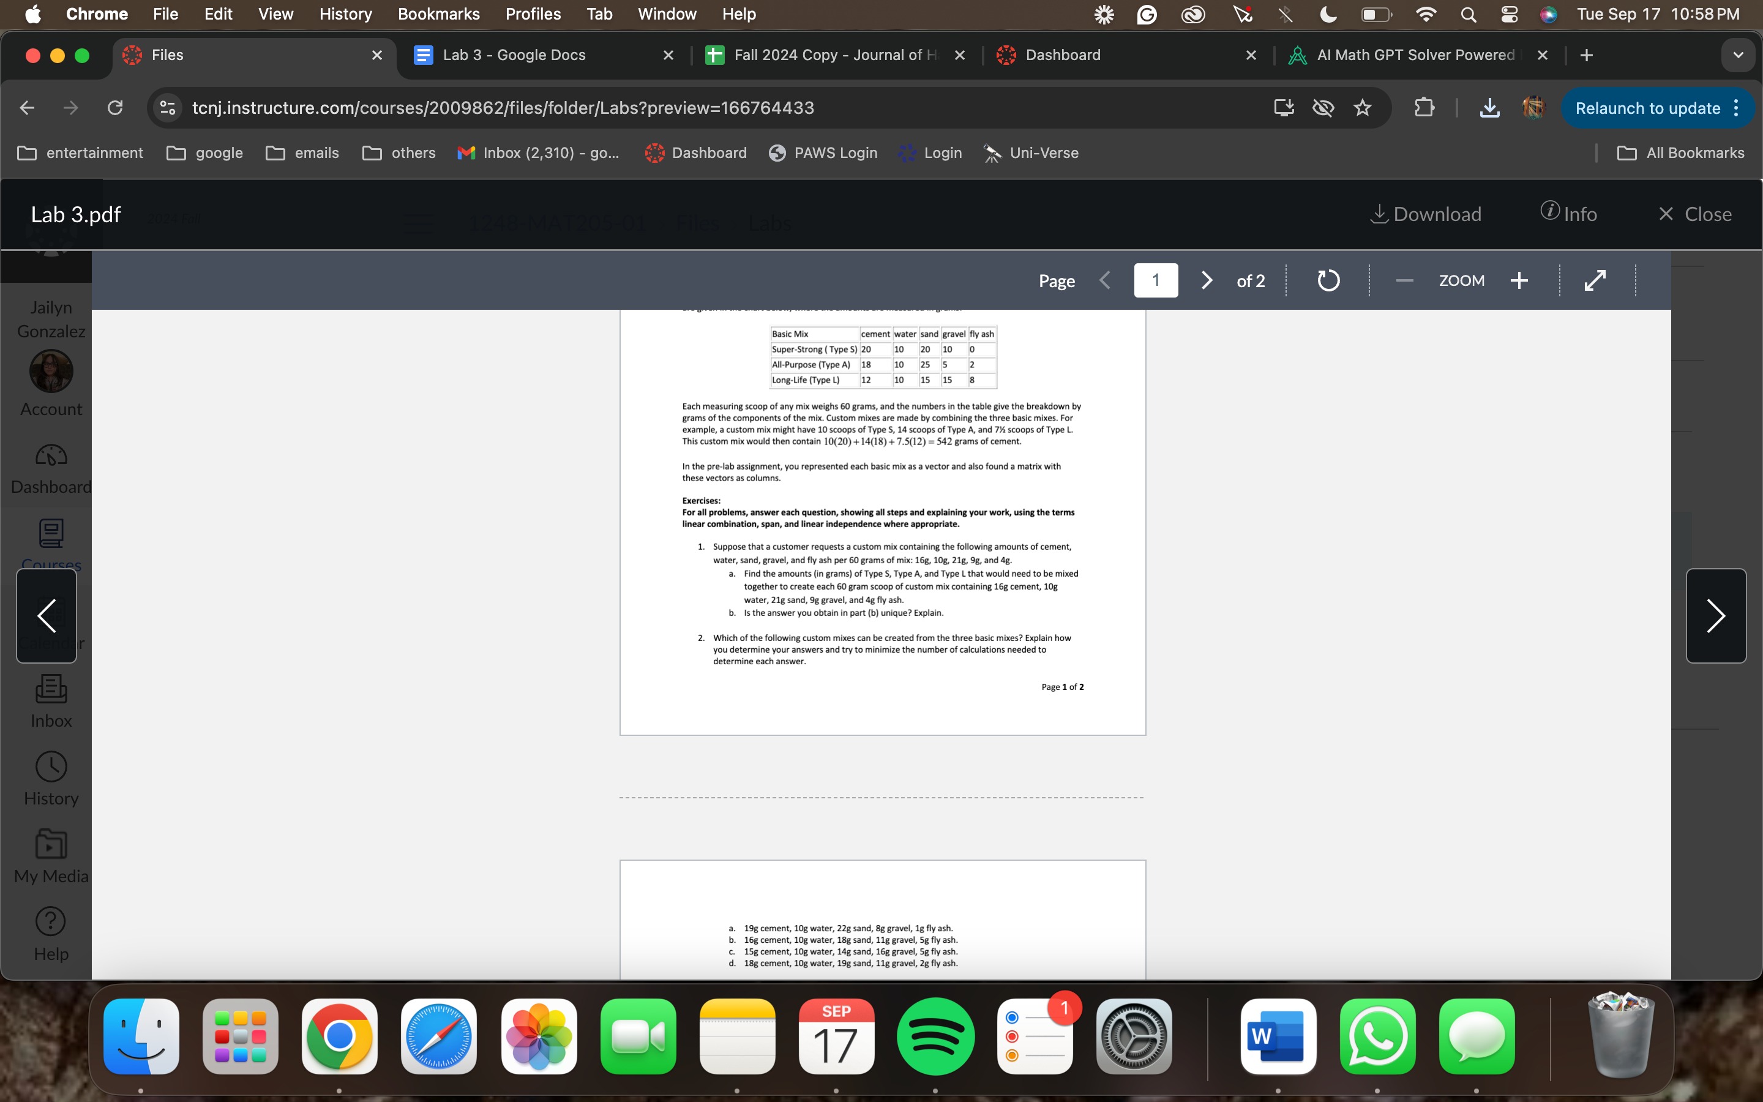
Task: Open the Window menu
Action: [x=667, y=14]
